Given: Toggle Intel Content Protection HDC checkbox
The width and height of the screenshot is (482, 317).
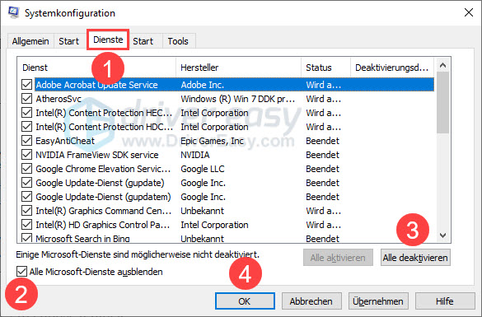Looking at the screenshot, I should (x=26, y=127).
